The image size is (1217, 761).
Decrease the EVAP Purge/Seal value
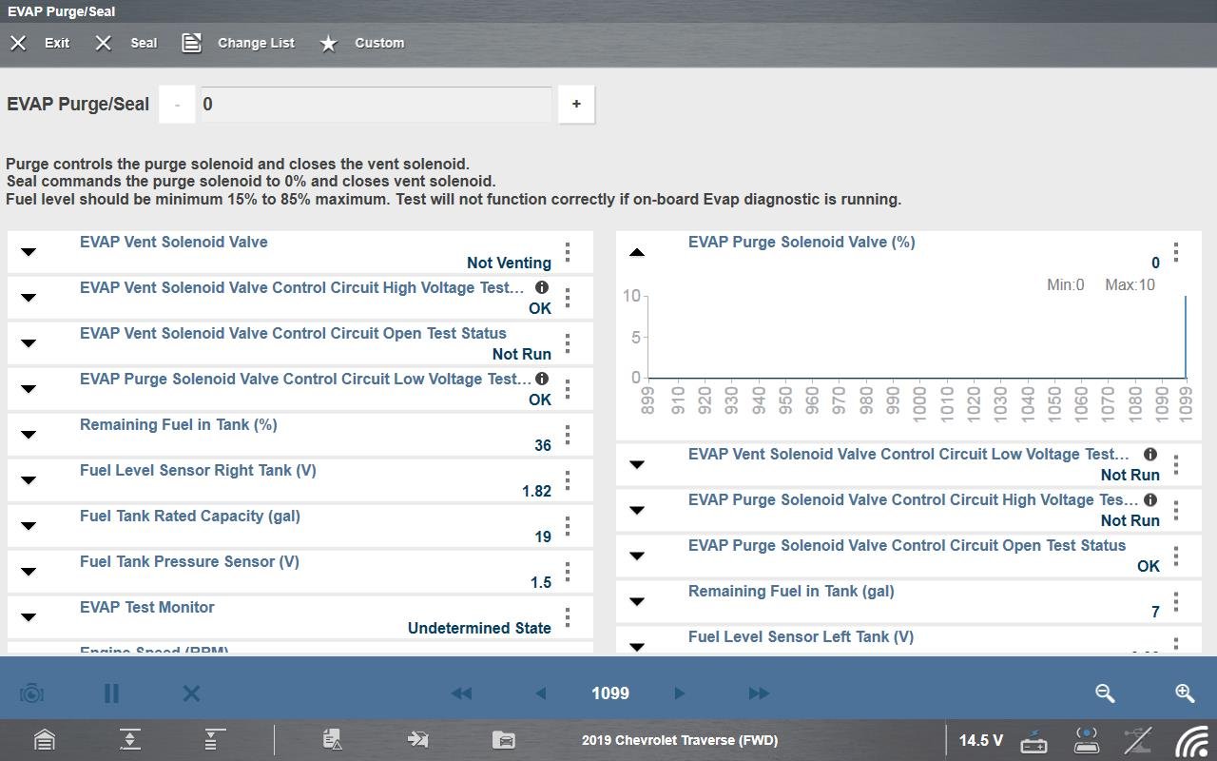(x=177, y=104)
